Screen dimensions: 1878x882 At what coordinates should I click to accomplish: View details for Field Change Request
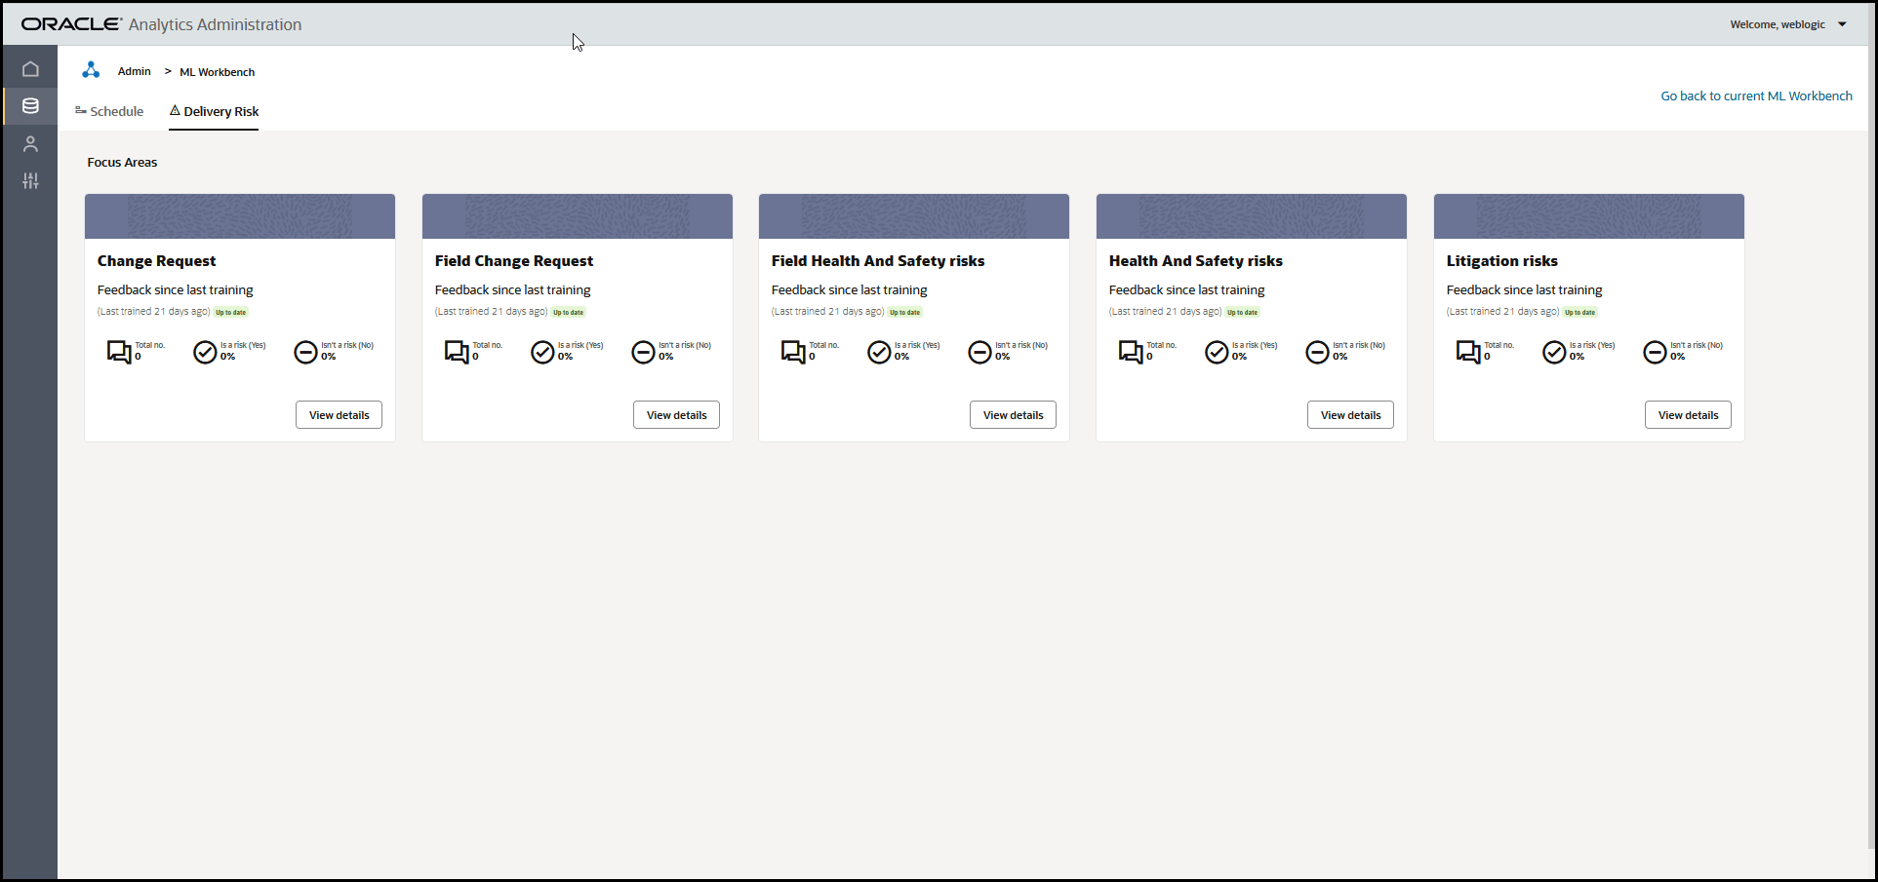pyautogui.click(x=676, y=415)
